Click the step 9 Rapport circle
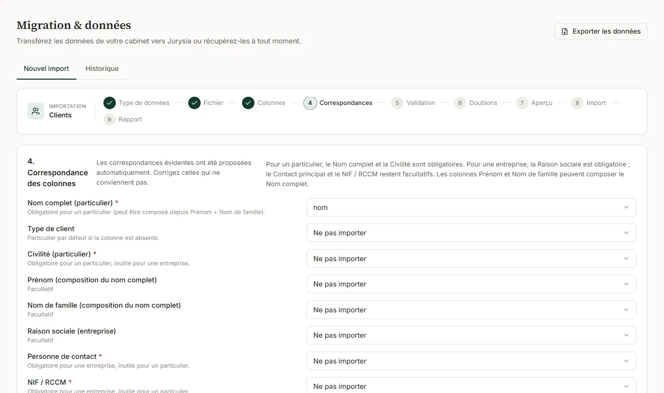Screen dimensions: 664x393 109,119
